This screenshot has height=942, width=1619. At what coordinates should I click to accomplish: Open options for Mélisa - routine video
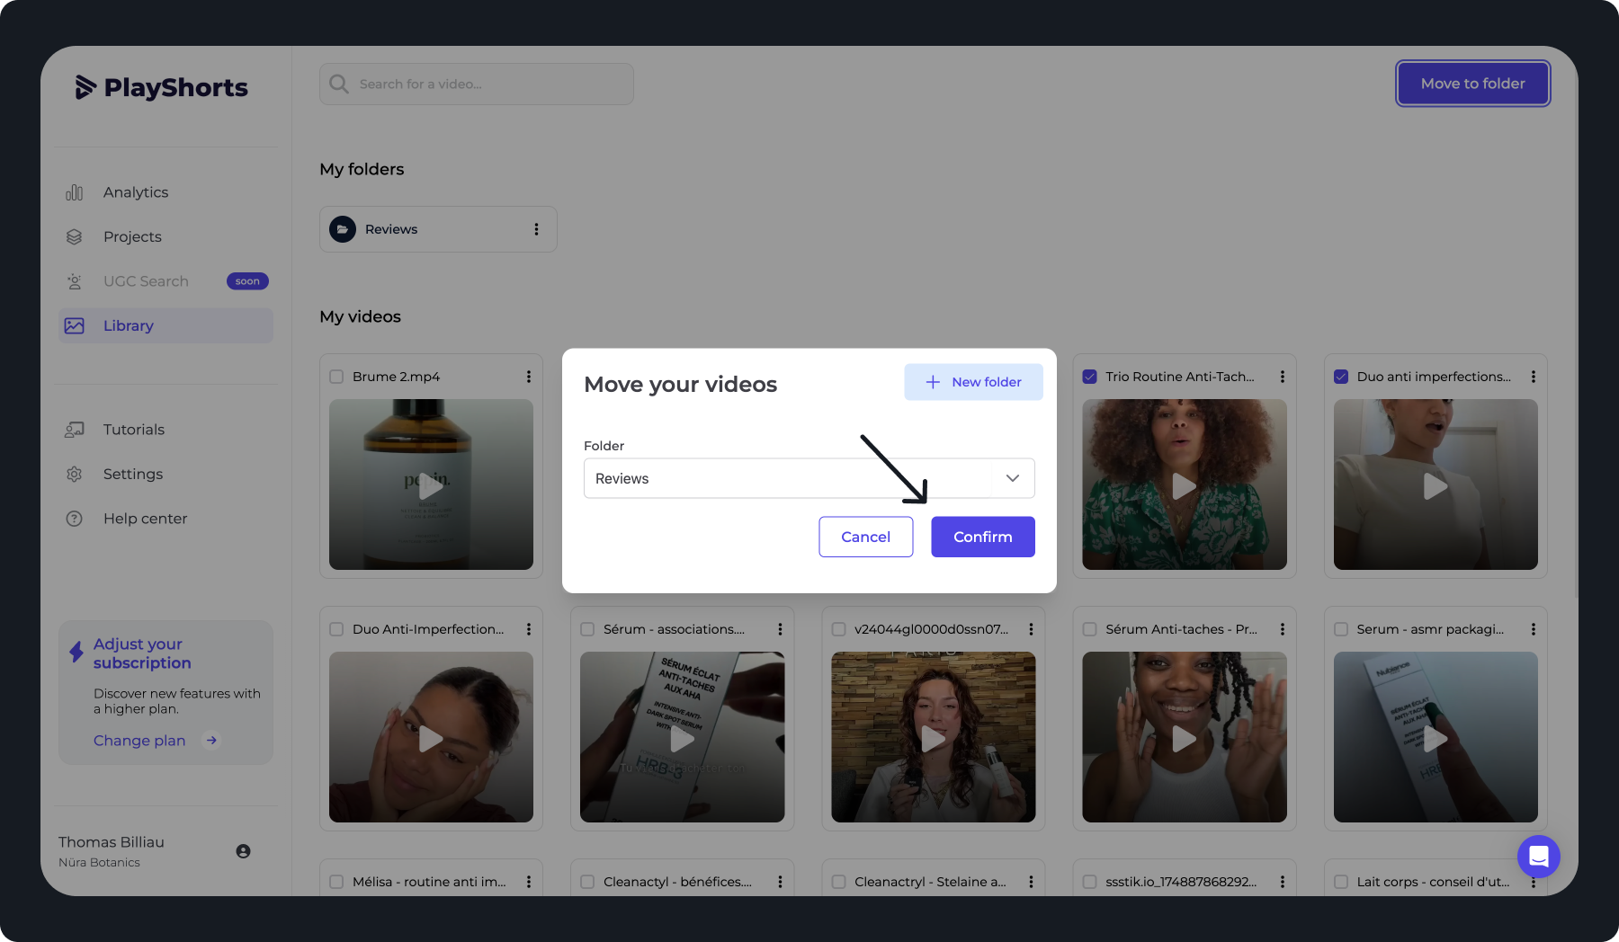point(529,882)
